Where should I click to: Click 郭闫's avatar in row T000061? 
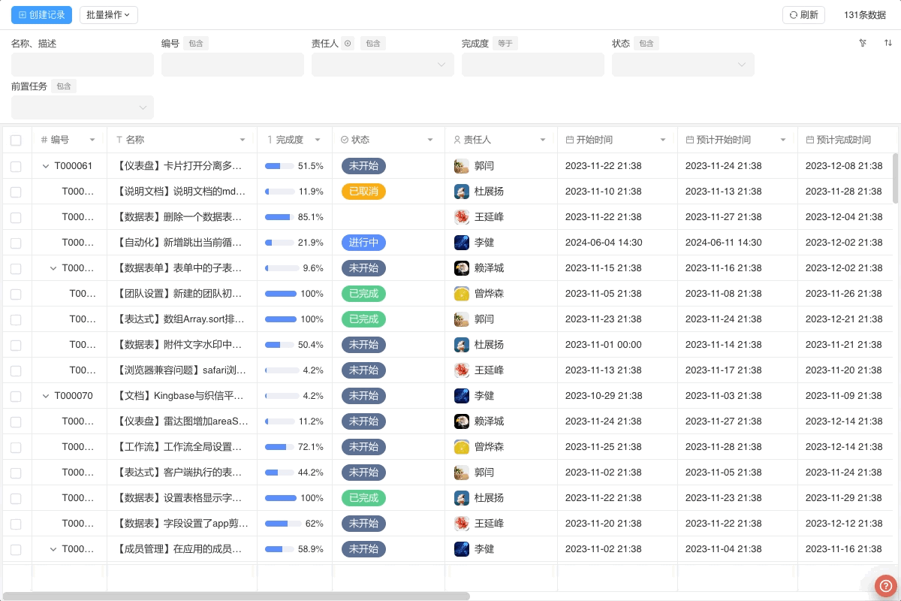(x=462, y=166)
